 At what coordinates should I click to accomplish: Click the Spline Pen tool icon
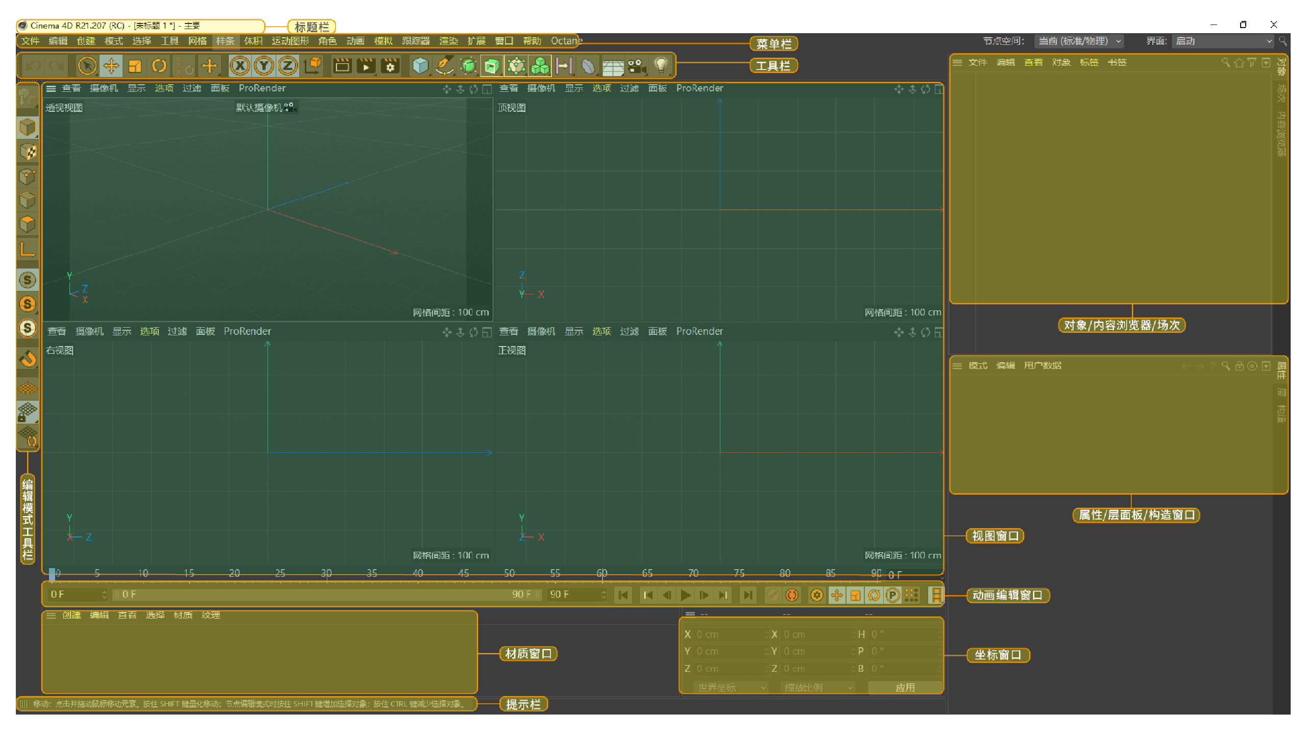tap(444, 66)
